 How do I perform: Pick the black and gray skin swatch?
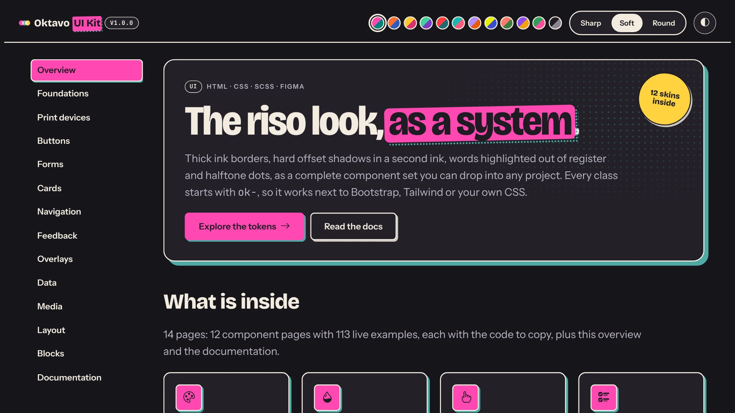click(555, 23)
